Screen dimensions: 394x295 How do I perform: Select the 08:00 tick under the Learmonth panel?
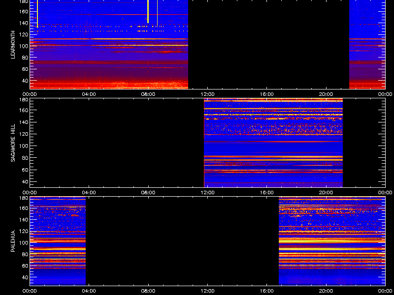coord(148,94)
